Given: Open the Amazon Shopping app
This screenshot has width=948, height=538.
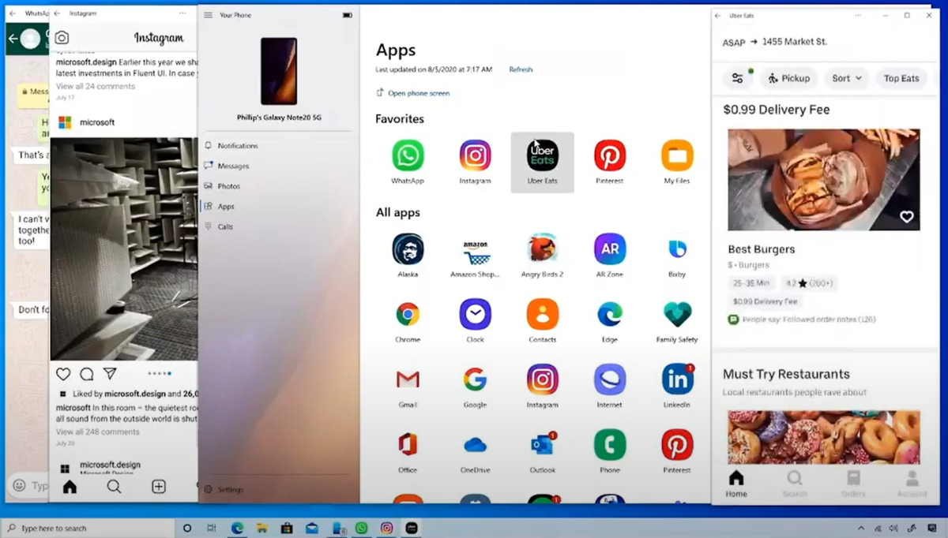Looking at the screenshot, I should (475, 251).
